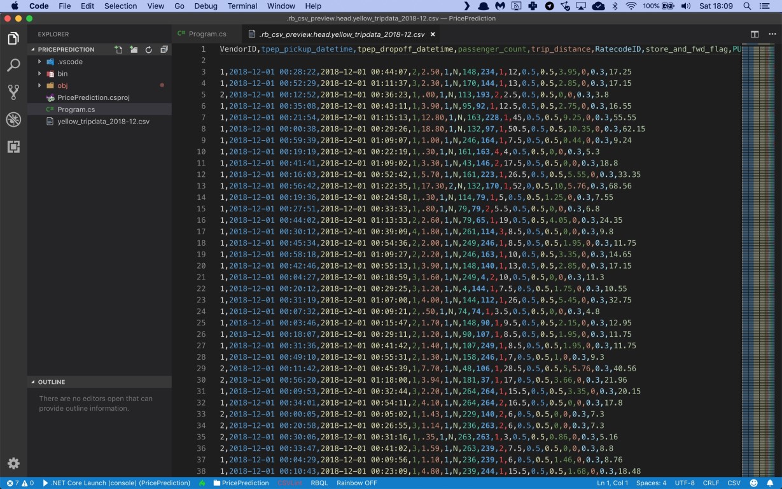
Task: Open the Manage gear menu
Action: (x=13, y=464)
